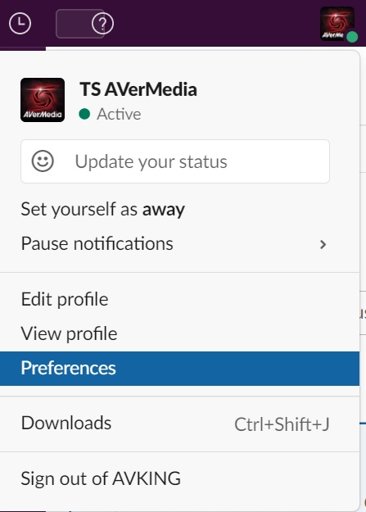Open Preferences

(179, 369)
